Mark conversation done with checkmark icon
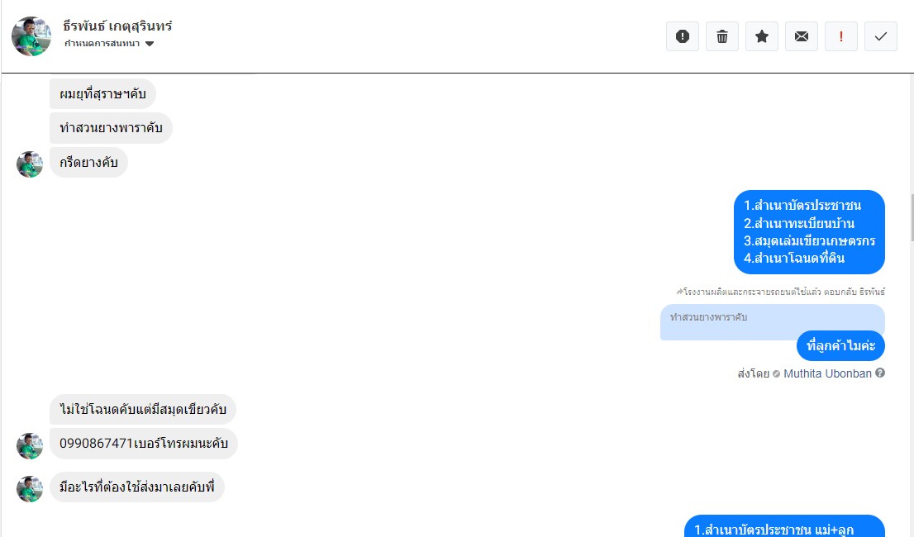This screenshot has height=537, width=914. click(880, 36)
